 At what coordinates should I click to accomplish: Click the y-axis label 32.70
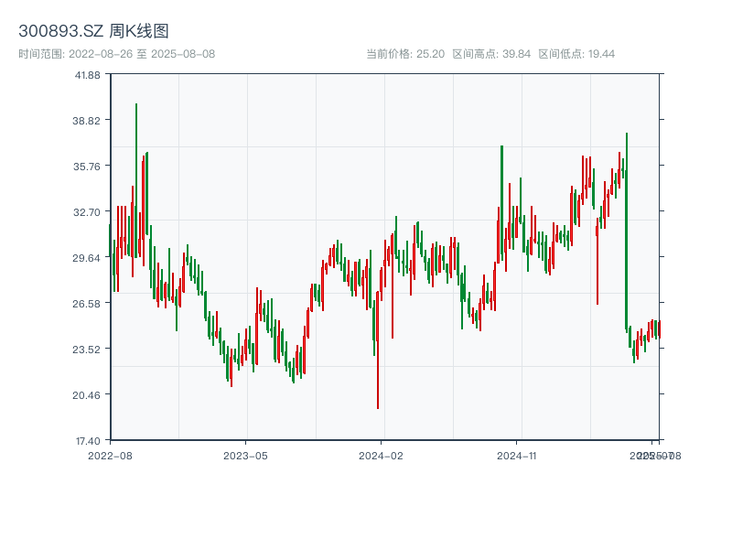[x=86, y=212]
